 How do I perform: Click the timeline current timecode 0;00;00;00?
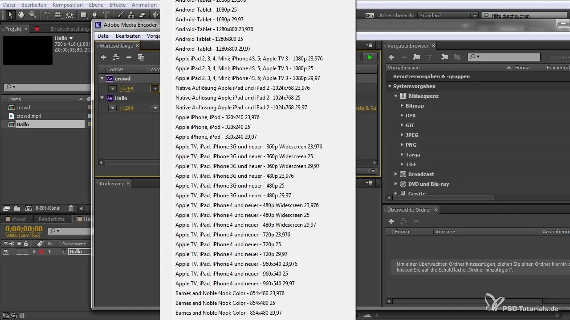(x=24, y=229)
